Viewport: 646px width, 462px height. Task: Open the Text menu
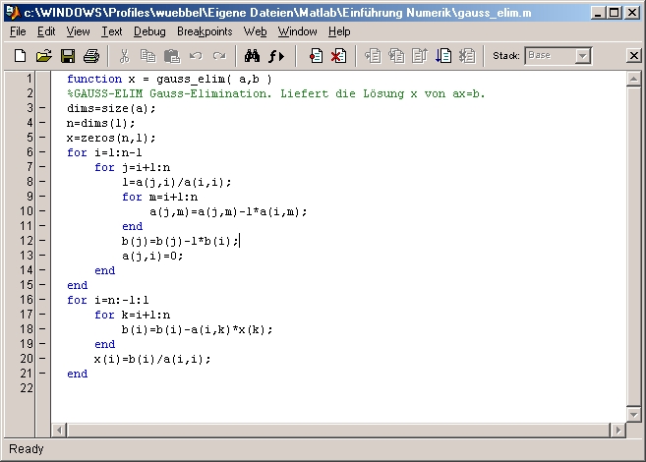(112, 31)
